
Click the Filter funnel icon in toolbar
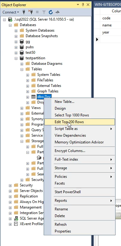(x=44, y=12)
